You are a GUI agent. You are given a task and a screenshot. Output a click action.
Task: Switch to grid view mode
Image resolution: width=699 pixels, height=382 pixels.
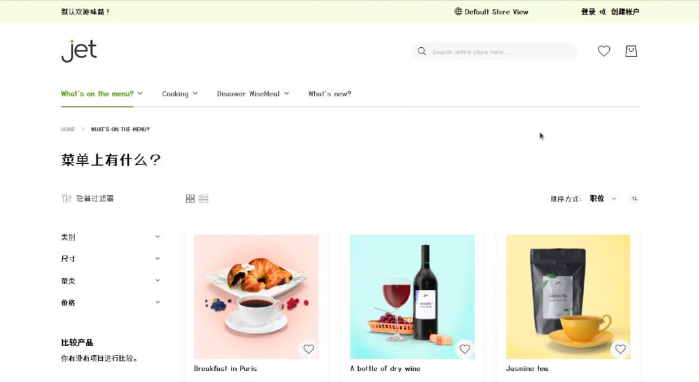pos(190,199)
